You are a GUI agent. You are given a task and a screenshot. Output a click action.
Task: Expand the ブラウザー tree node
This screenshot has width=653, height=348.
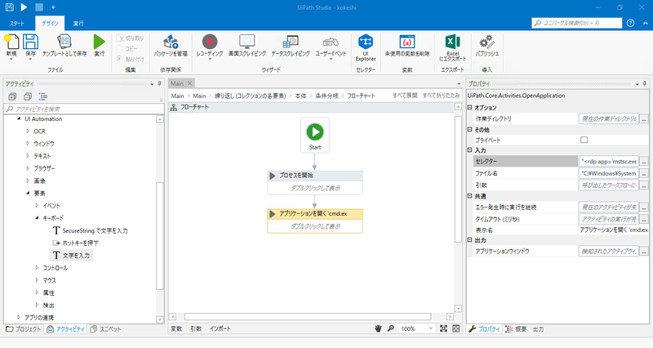28,168
